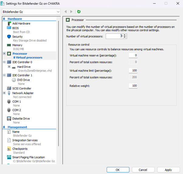
Task: Click the Security shield icon
Action: [x=9, y=37]
